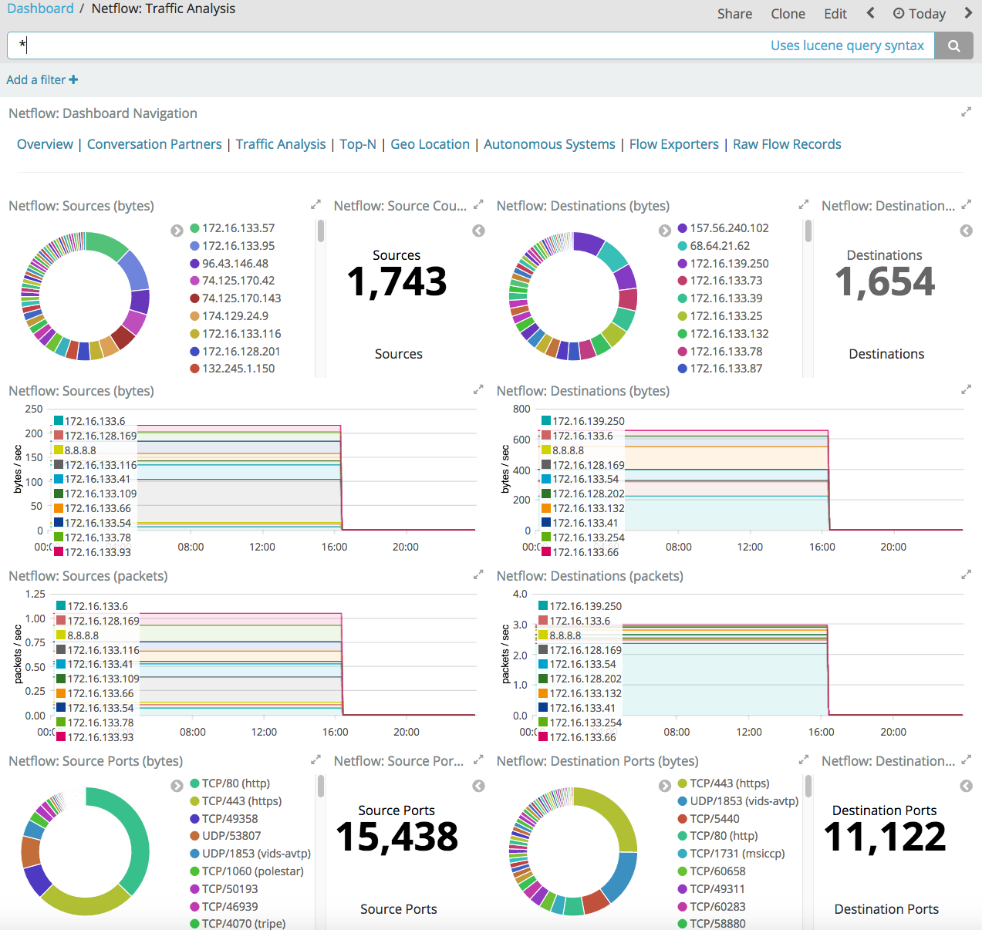Click the clock icon next to Today
The image size is (982, 930).
click(901, 13)
